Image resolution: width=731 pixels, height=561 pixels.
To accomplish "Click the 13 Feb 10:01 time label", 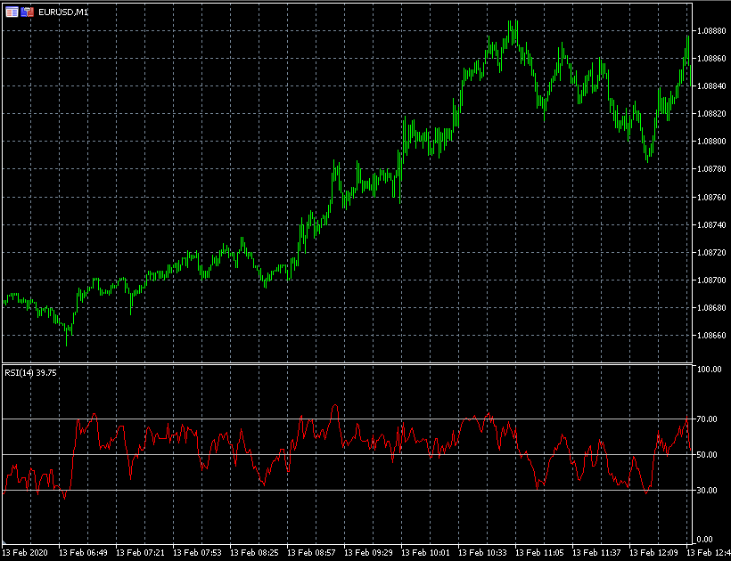I will tap(425, 553).
